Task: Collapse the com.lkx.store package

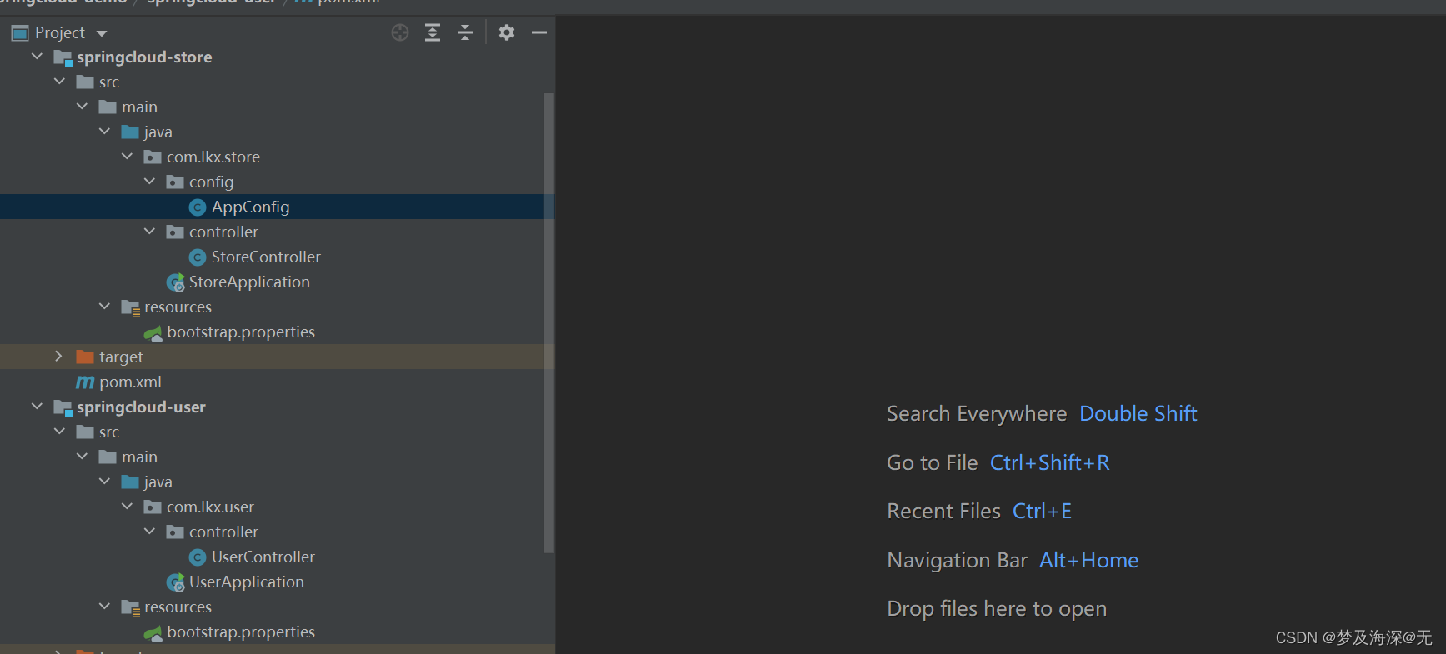Action: coord(127,157)
